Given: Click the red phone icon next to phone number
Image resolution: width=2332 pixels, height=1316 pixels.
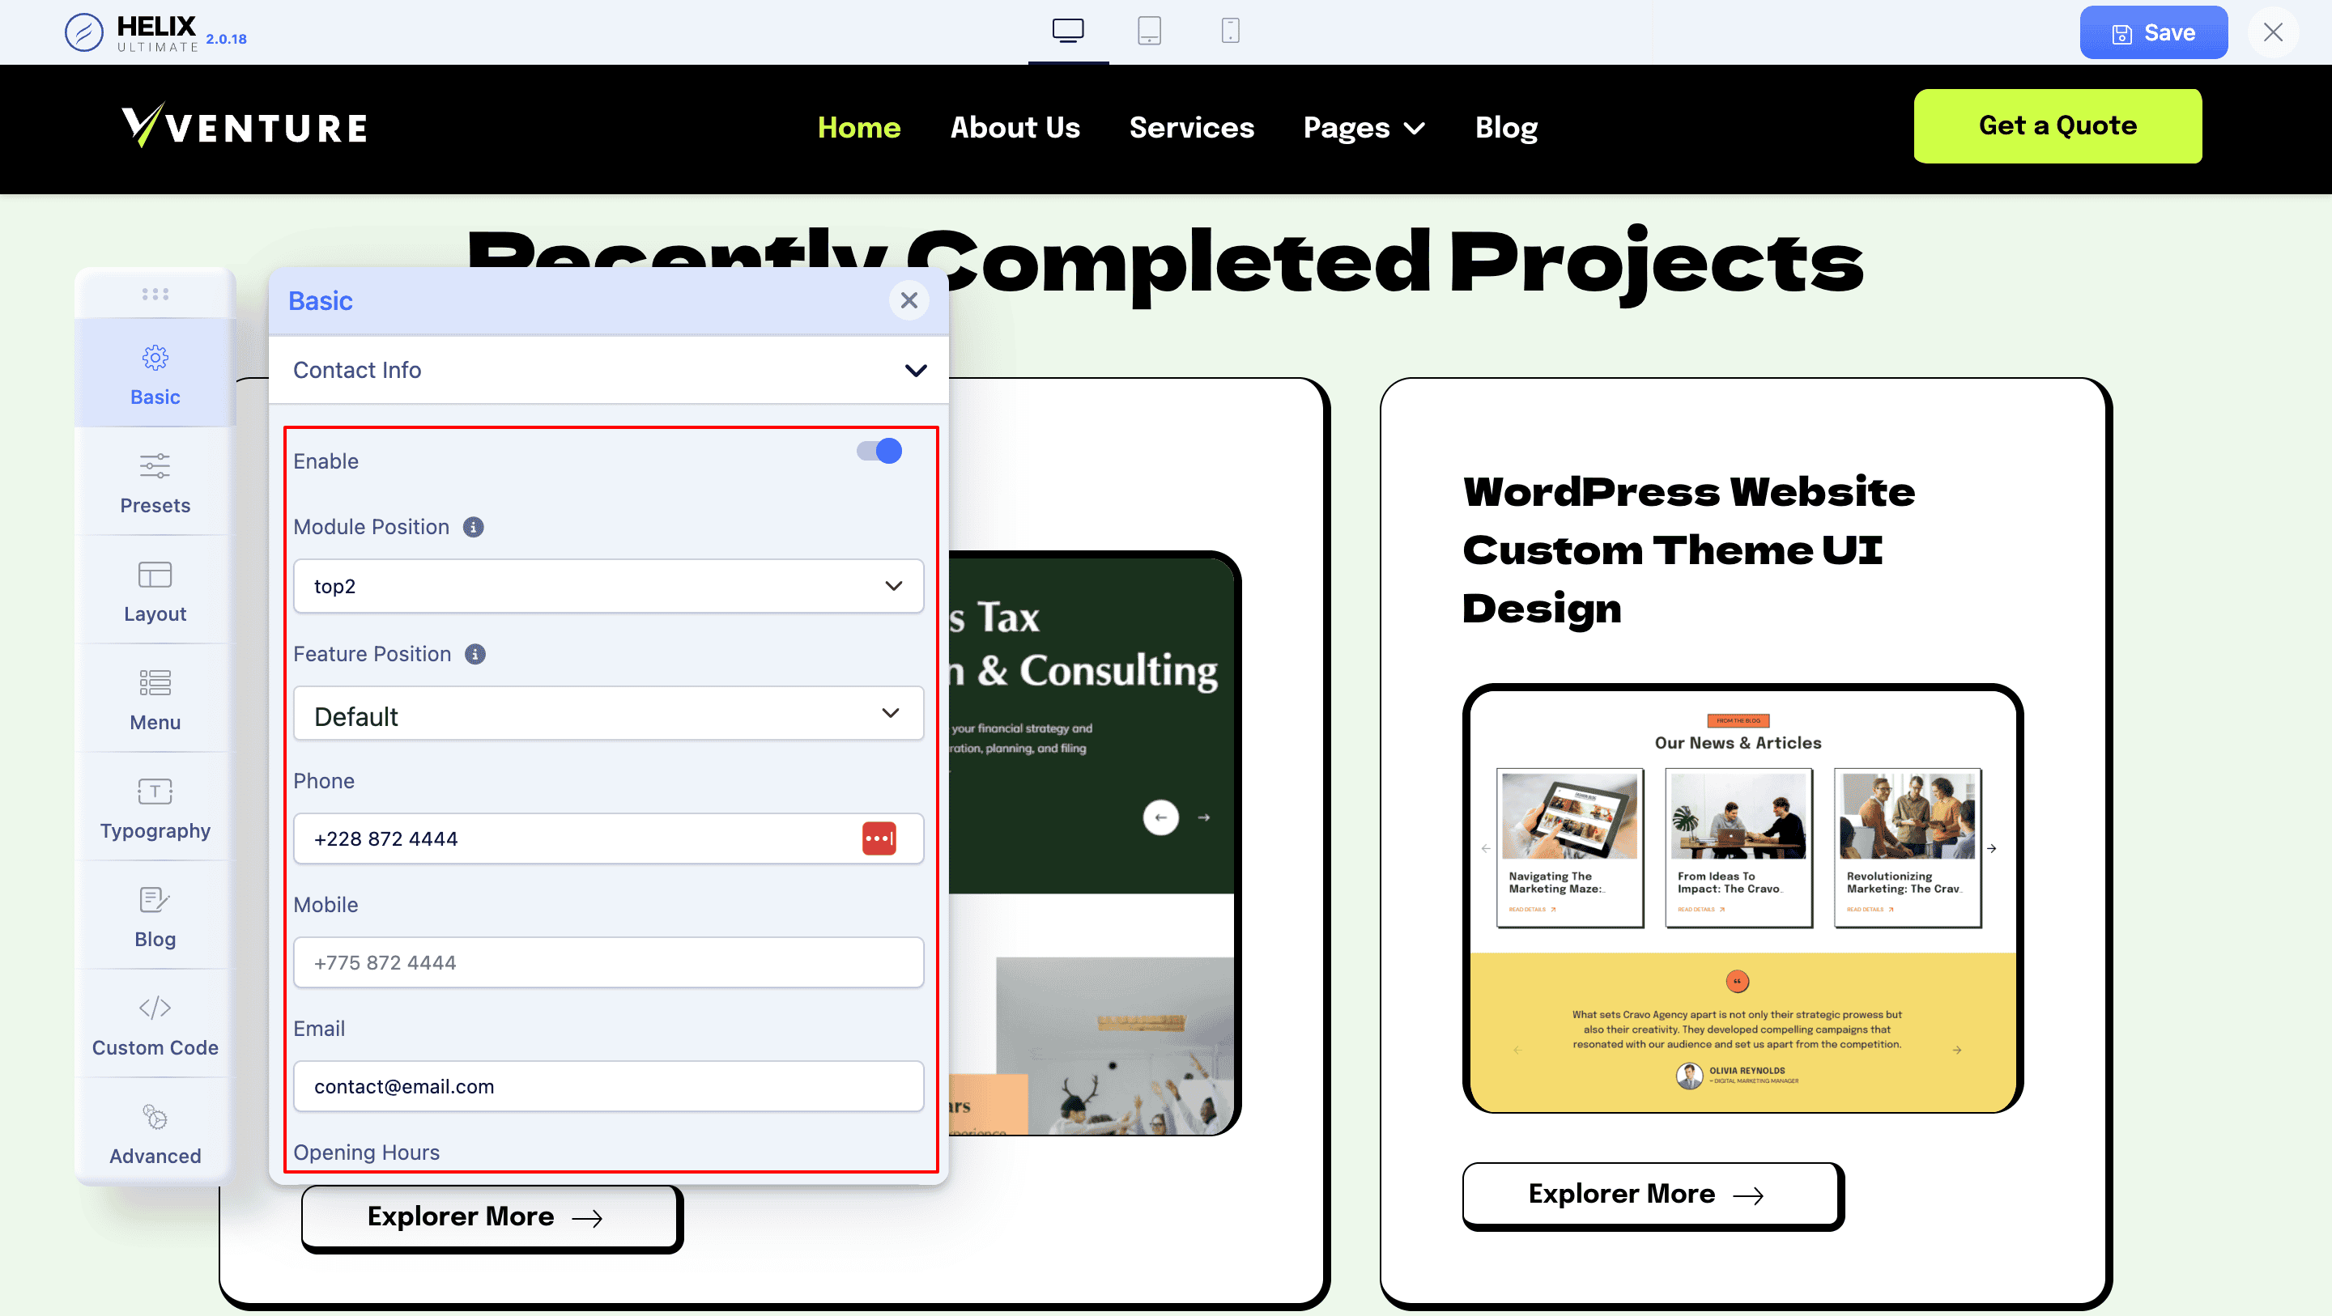Looking at the screenshot, I should [879, 839].
